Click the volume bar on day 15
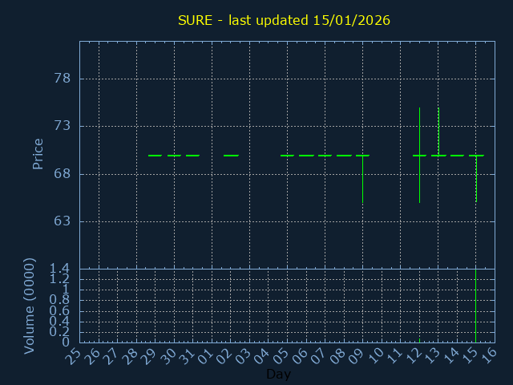Image resolution: width=513 pixels, height=385 pixels. click(476, 306)
